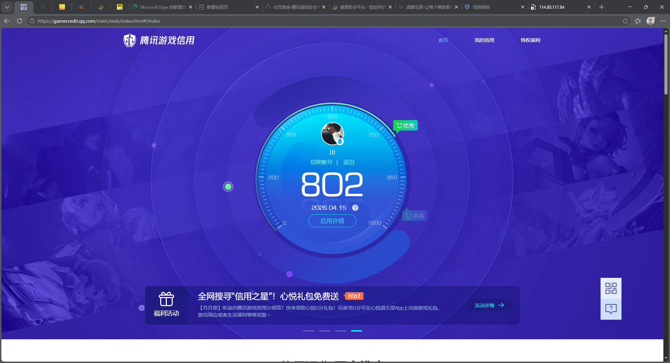Toggle the collections icon beside favorites star
This screenshot has height=363, width=670.
[x=638, y=21]
